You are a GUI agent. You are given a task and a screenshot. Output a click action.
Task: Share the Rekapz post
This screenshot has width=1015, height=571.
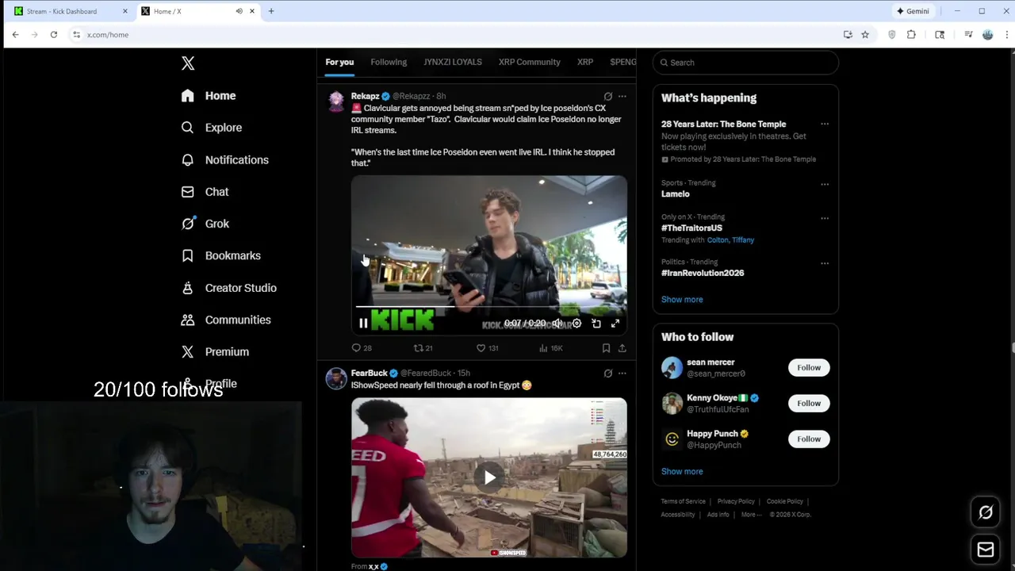(x=622, y=348)
